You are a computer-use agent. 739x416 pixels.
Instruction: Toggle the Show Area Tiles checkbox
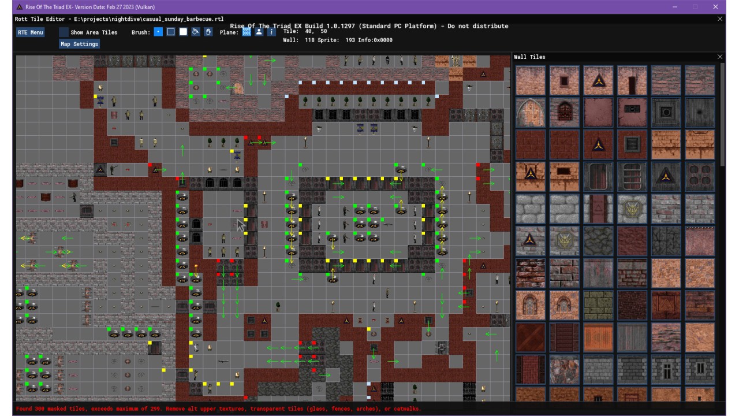(x=64, y=32)
